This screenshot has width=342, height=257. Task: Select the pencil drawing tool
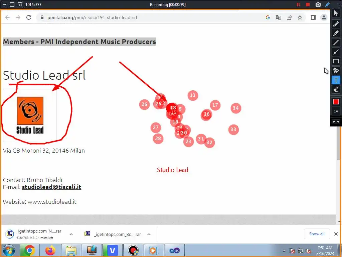click(x=336, y=24)
